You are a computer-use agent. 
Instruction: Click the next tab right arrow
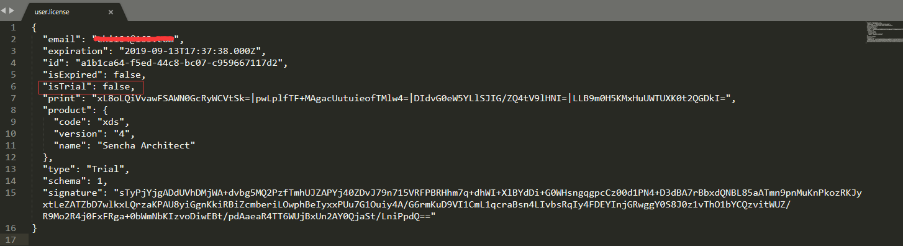tap(12, 11)
